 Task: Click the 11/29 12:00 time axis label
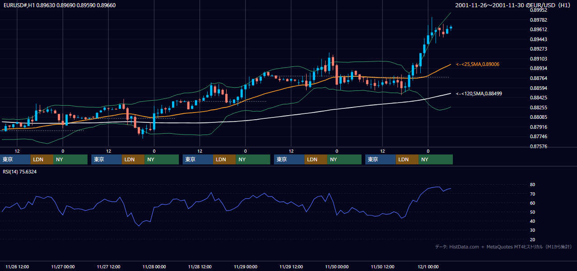291,267
